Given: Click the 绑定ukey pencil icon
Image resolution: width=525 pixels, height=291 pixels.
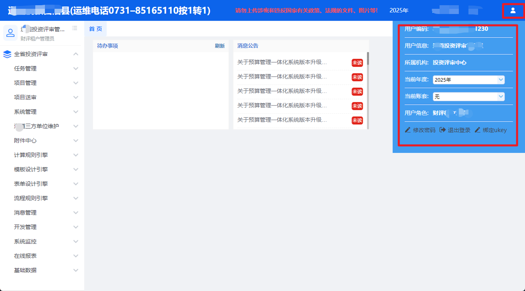Looking at the screenshot, I should tap(478, 130).
